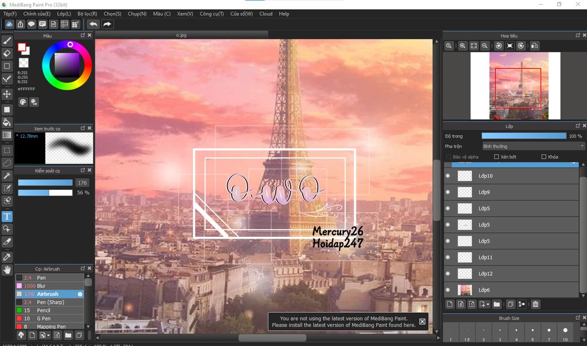
Task: Open the Chọn(S) menu
Action: coord(112,14)
